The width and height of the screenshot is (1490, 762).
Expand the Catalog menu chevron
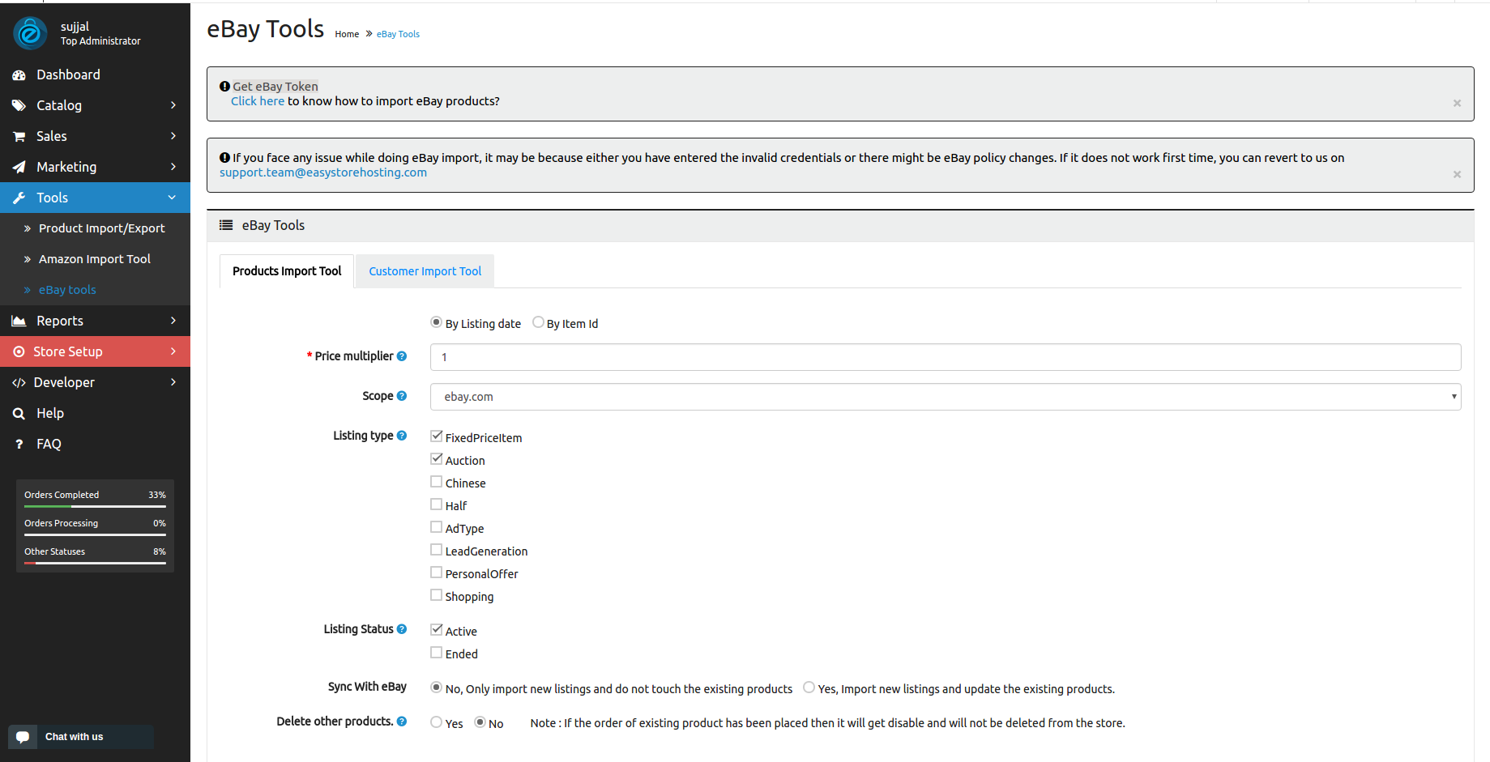click(173, 105)
